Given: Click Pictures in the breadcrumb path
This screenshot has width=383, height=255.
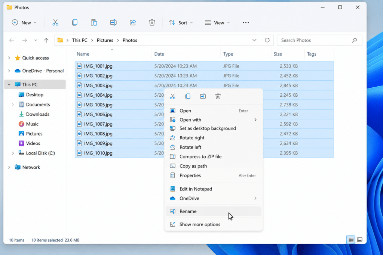Looking at the screenshot, I should click(x=105, y=40).
